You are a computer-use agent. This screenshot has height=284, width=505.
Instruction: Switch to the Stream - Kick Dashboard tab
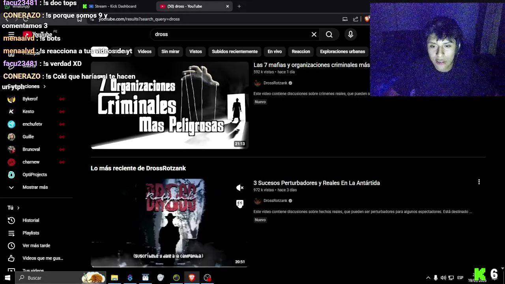coord(116,6)
